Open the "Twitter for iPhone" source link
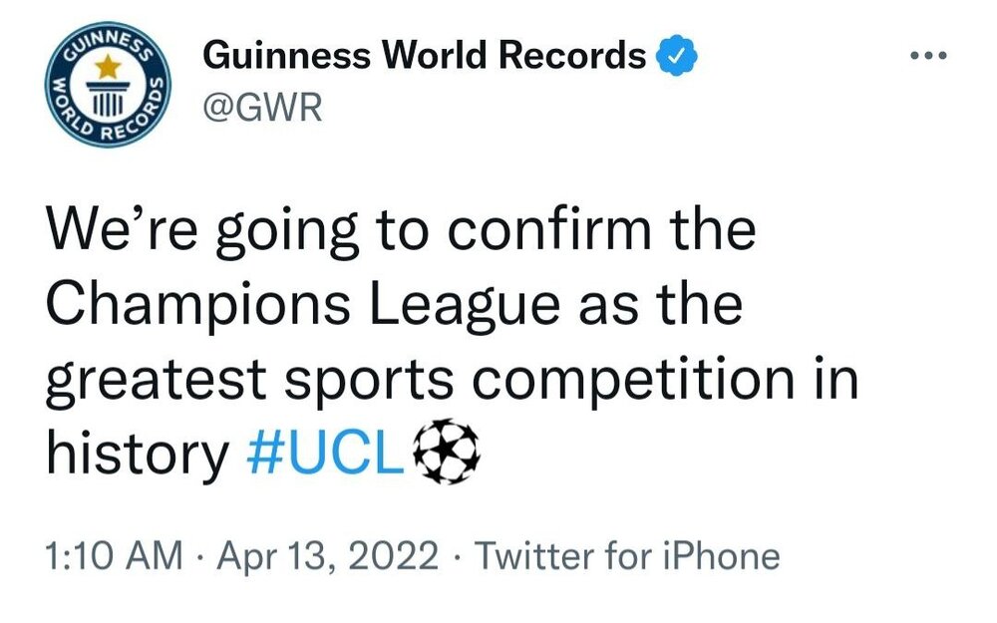 click(626, 556)
